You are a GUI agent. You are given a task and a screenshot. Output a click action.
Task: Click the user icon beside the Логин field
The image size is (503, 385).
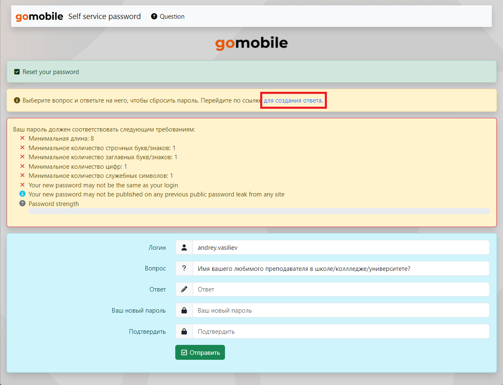[x=184, y=248]
